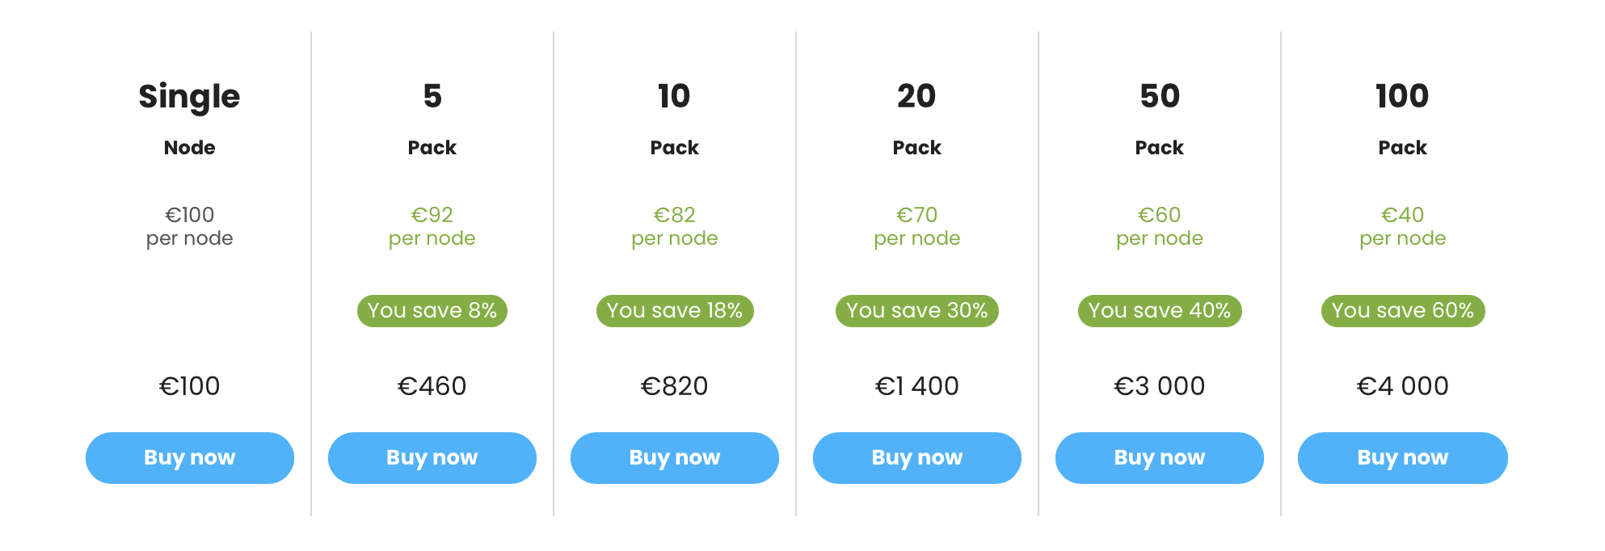Click the €40 per node price text

click(x=1403, y=226)
